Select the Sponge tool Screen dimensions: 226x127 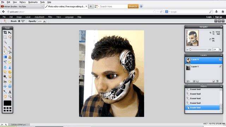tap(10, 72)
